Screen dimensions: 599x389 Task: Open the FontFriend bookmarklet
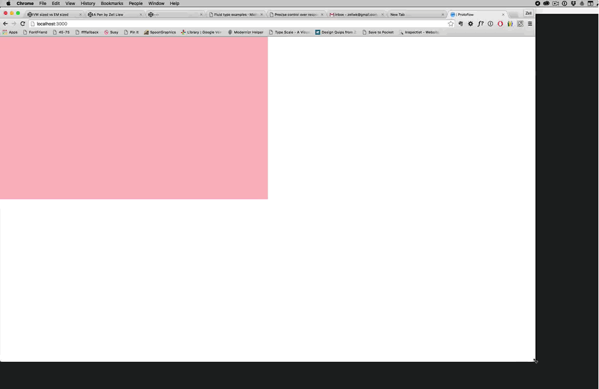coord(36,32)
